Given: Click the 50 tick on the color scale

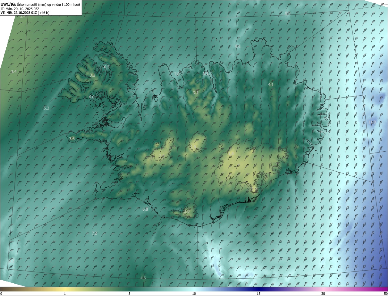Looking at the screenshot, I should click(x=386, y=294).
